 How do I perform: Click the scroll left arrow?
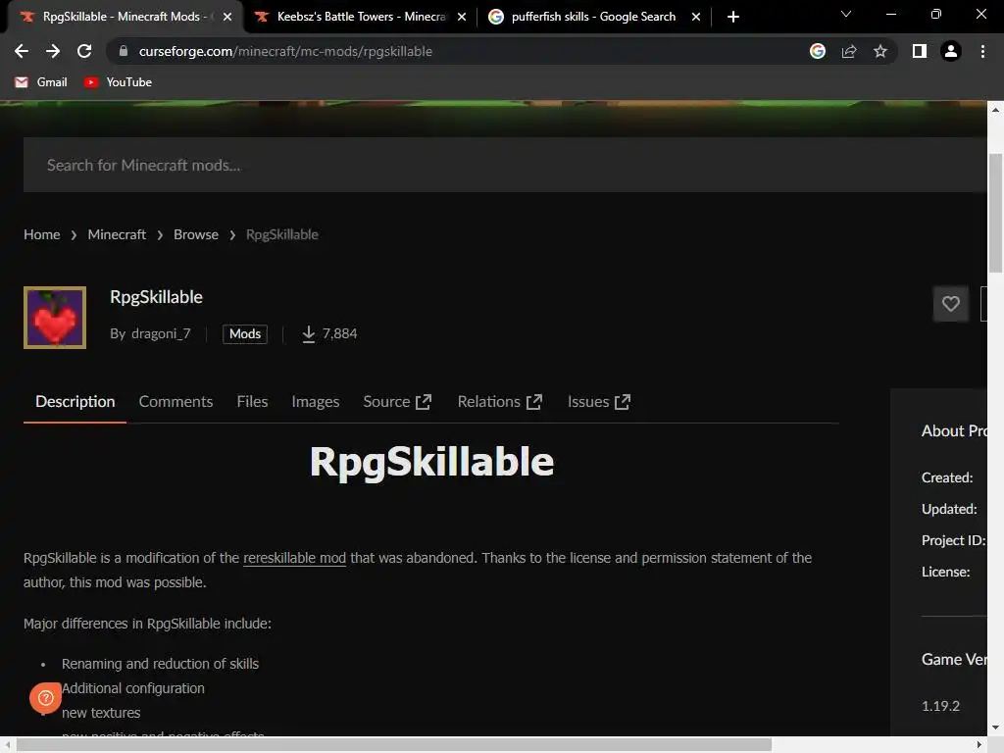pos(8,745)
